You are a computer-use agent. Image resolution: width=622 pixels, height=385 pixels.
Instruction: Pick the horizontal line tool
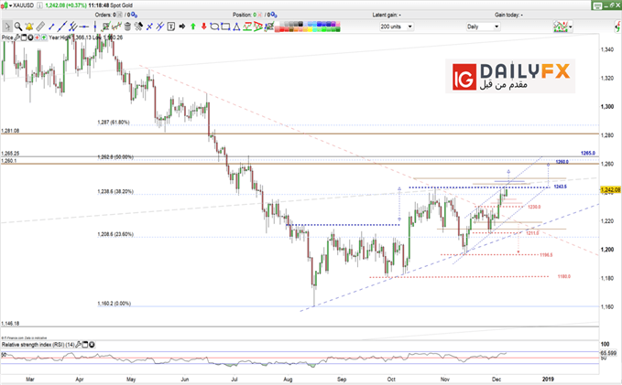tap(83, 27)
